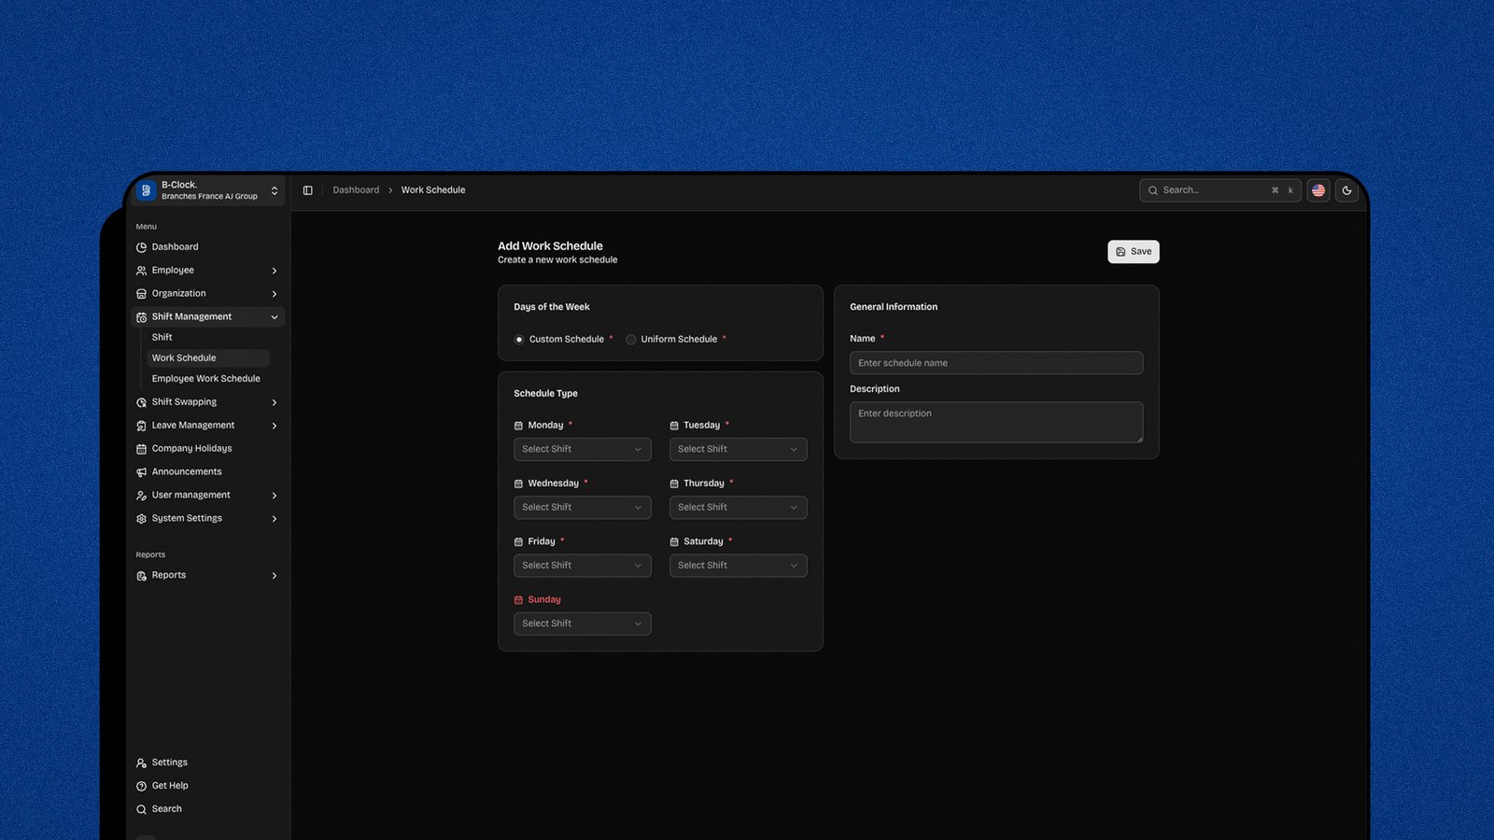Viewport: 1494px width, 840px height.
Task: Click the Get Help question icon
Action: coord(141,786)
